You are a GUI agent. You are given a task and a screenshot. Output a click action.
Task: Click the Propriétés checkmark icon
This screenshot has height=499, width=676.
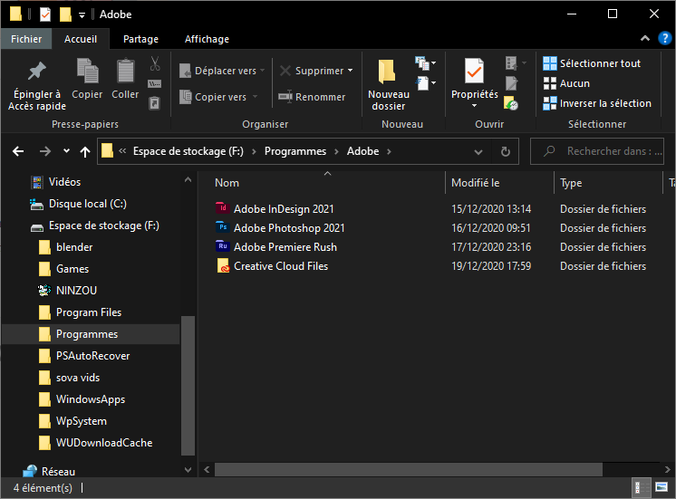[474, 71]
